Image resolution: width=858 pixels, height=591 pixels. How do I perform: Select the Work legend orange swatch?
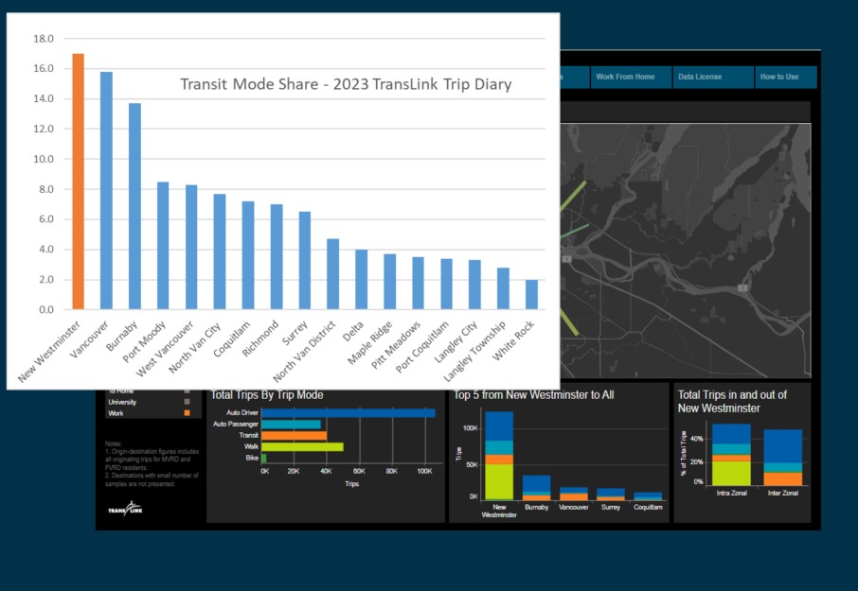click(x=188, y=413)
